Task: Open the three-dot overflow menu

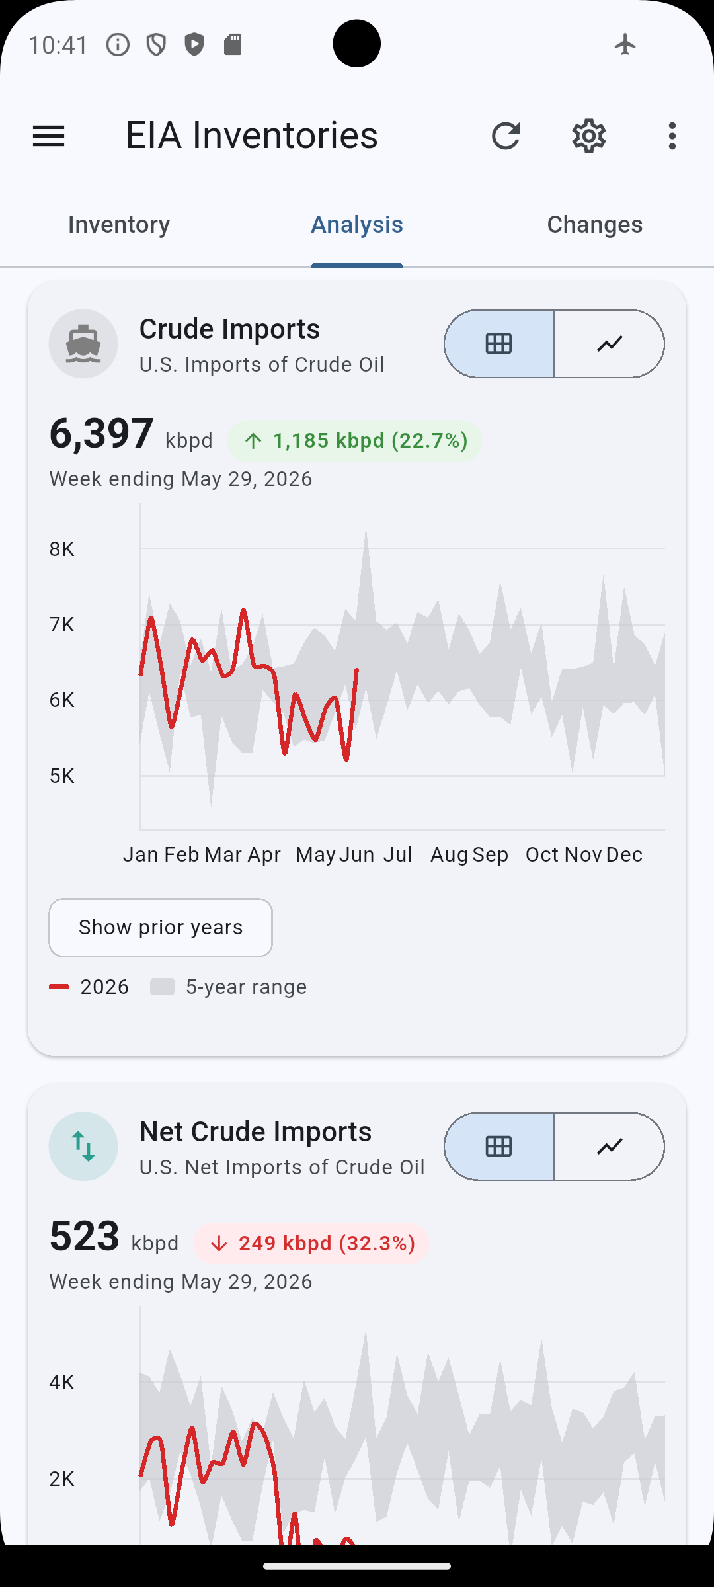Action: point(672,136)
